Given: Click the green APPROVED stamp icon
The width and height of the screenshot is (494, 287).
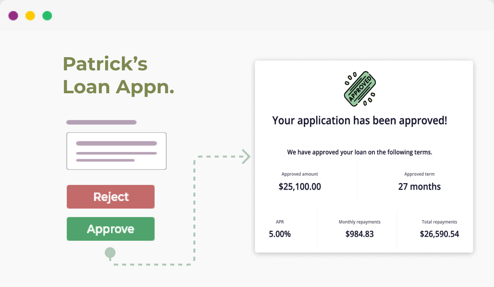Looking at the screenshot, I should pyautogui.click(x=360, y=89).
